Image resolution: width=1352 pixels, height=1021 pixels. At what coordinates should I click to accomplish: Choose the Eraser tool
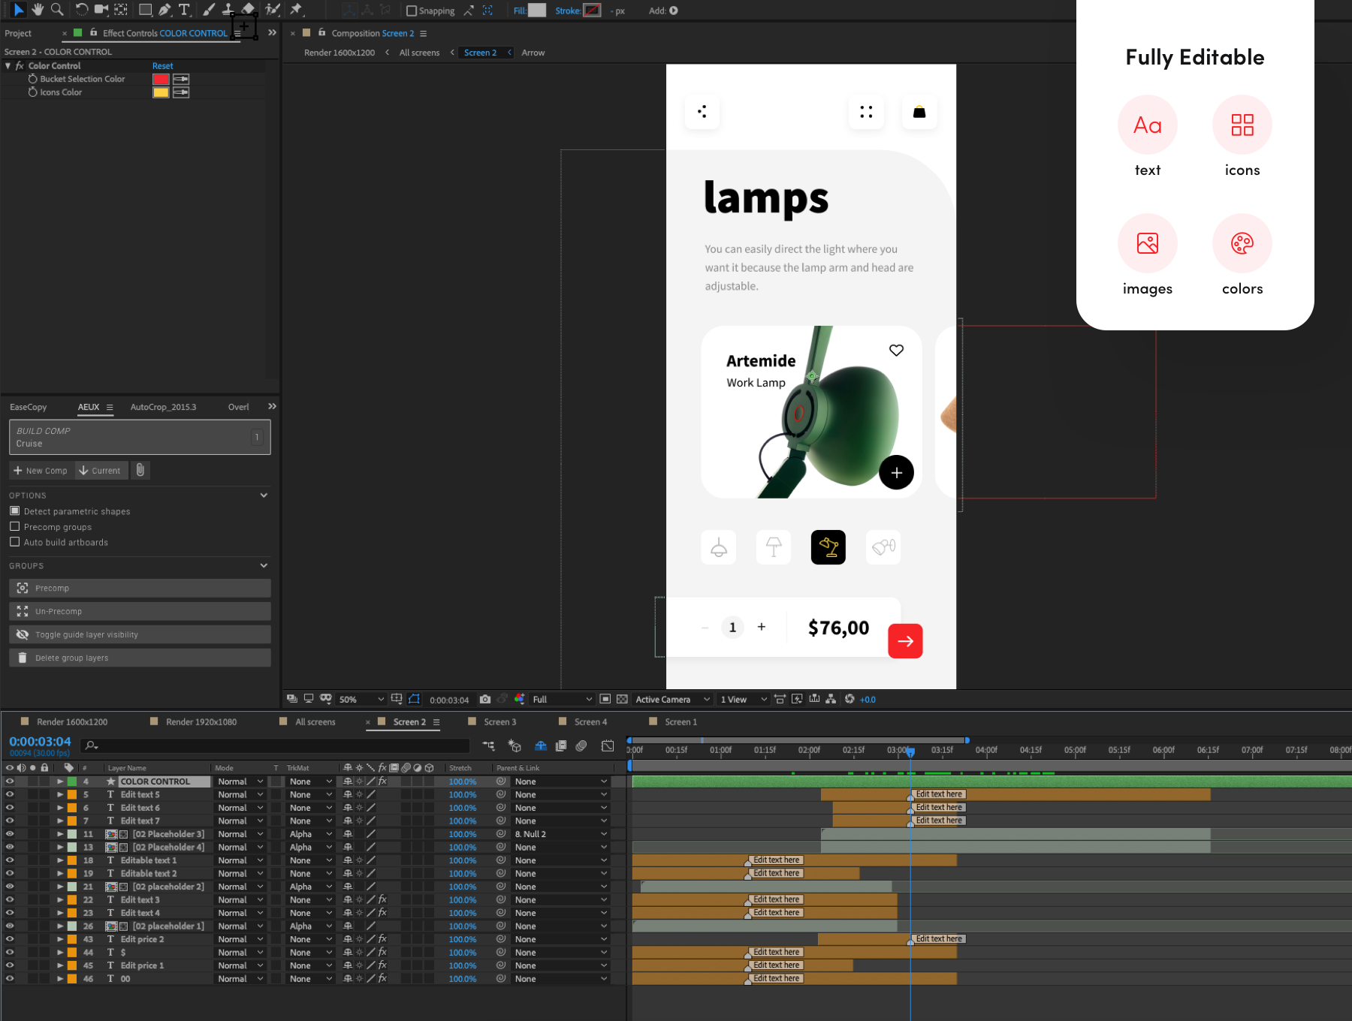(249, 10)
